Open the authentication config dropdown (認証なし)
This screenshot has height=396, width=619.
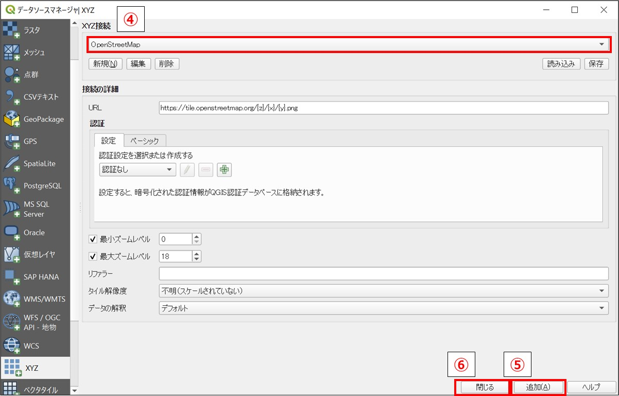coord(137,169)
